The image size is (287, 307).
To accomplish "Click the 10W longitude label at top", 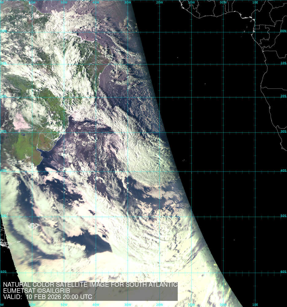I will tap(191, 2).
